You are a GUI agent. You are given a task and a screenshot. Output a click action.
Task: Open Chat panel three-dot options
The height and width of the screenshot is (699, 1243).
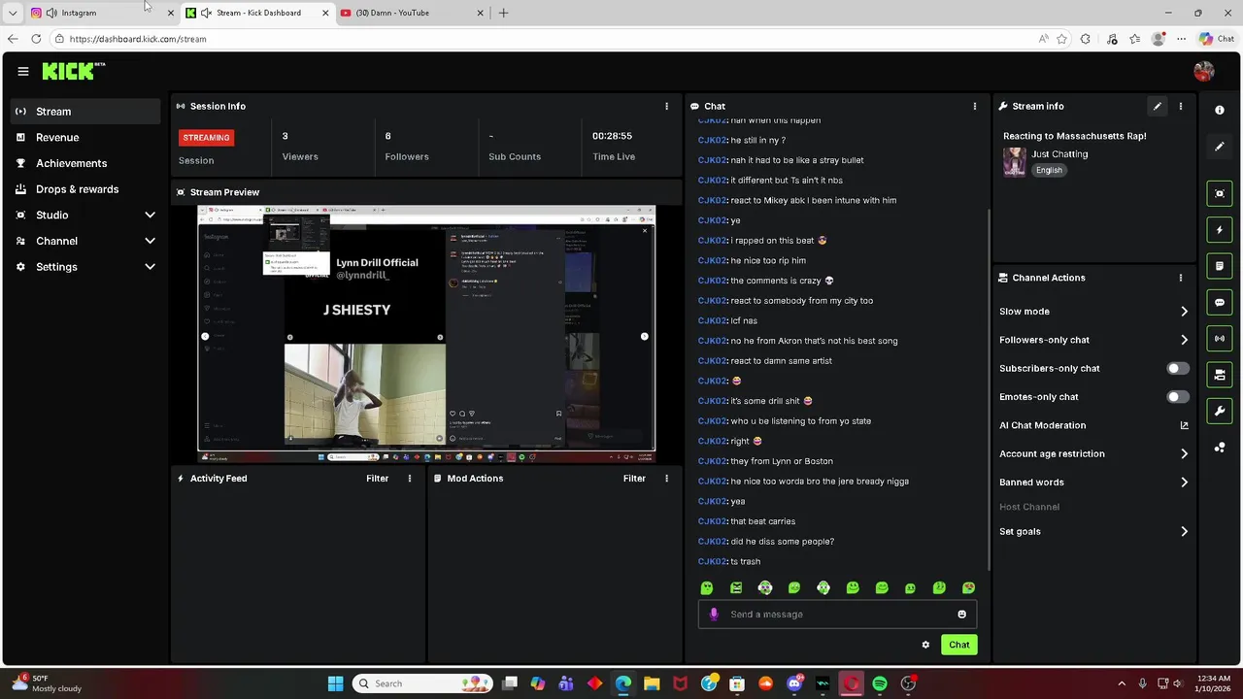tap(975, 106)
